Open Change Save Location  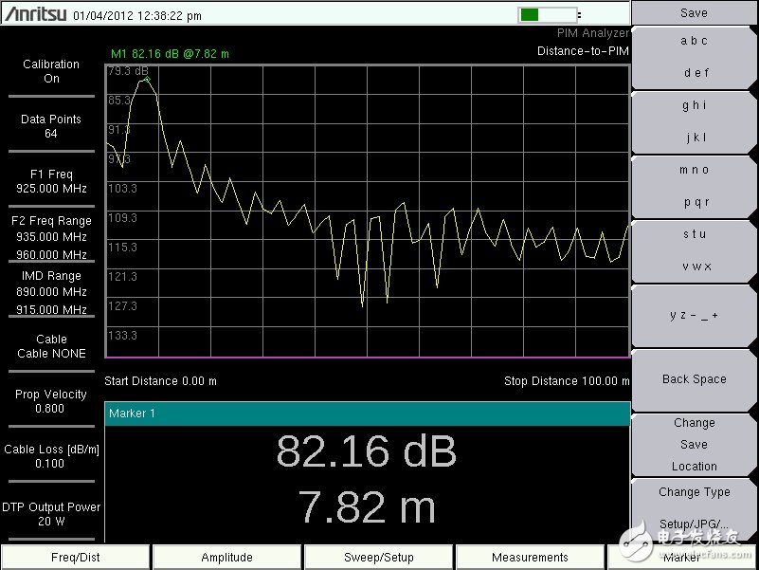click(694, 444)
